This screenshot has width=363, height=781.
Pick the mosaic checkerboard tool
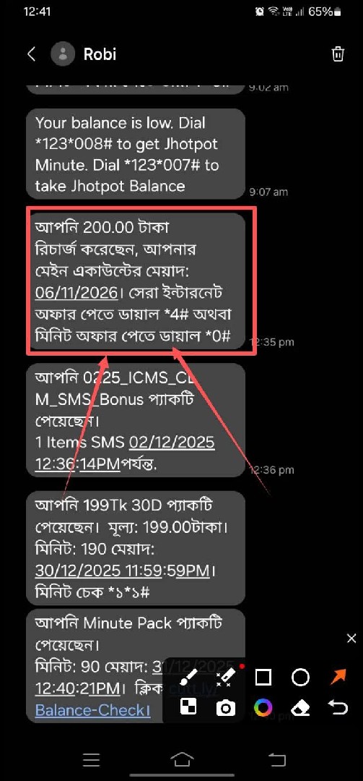(188, 707)
